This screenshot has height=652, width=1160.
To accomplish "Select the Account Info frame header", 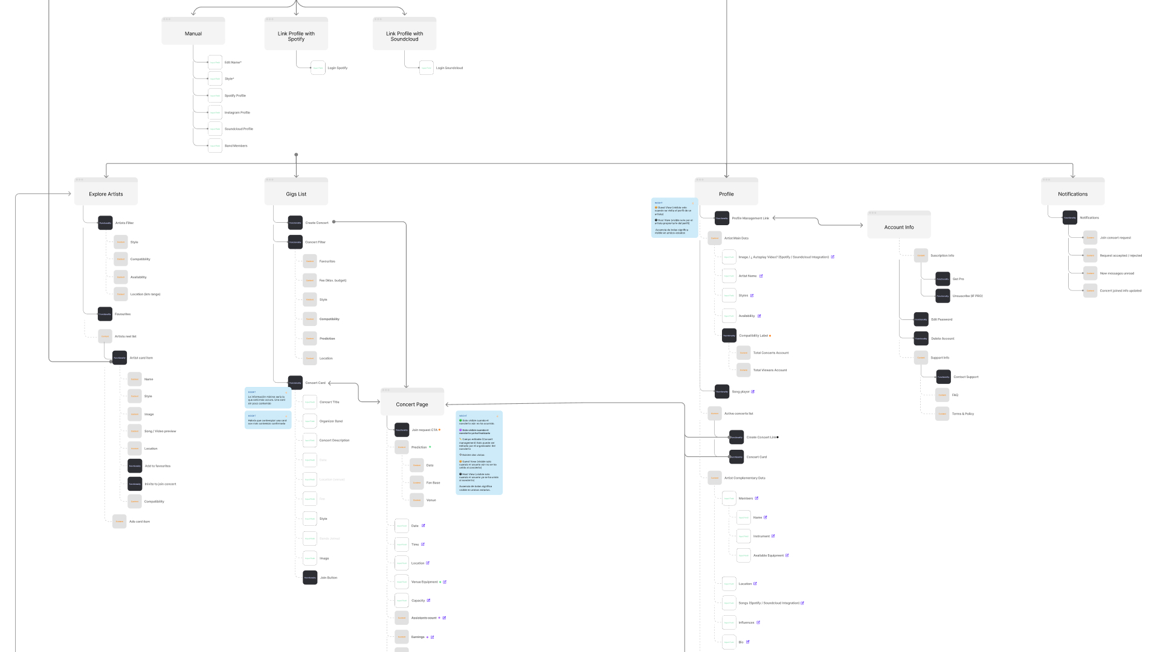I will [x=898, y=226].
